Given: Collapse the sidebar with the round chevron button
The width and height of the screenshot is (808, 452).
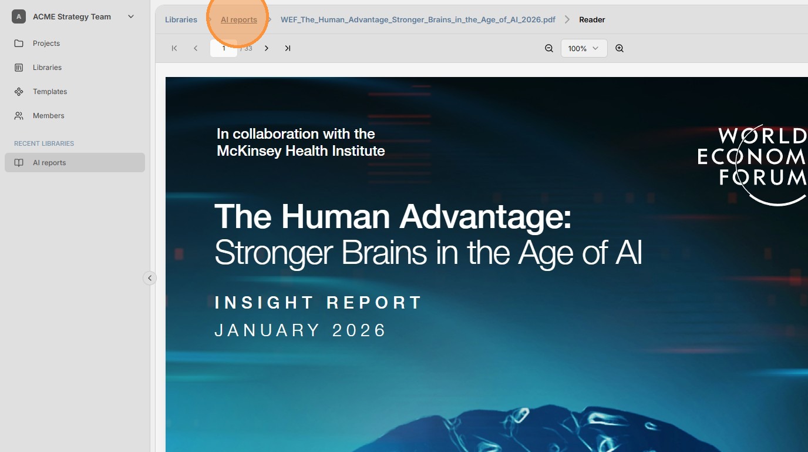Looking at the screenshot, I should pos(150,278).
